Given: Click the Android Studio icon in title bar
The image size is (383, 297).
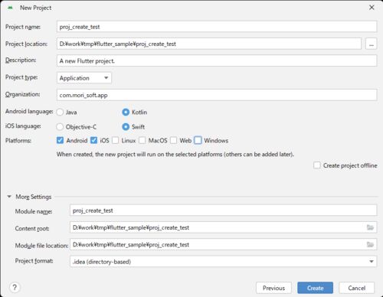Looking at the screenshot, I should click(10, 8).
